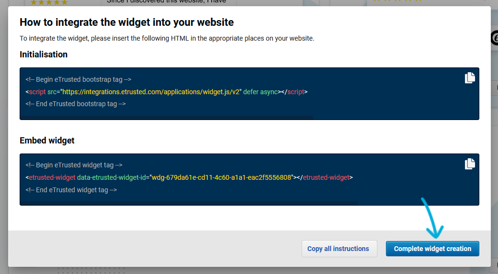498x274 pixels.
Task: Click the yellow star rating behind the dialog
Action: tap(49, 2)
